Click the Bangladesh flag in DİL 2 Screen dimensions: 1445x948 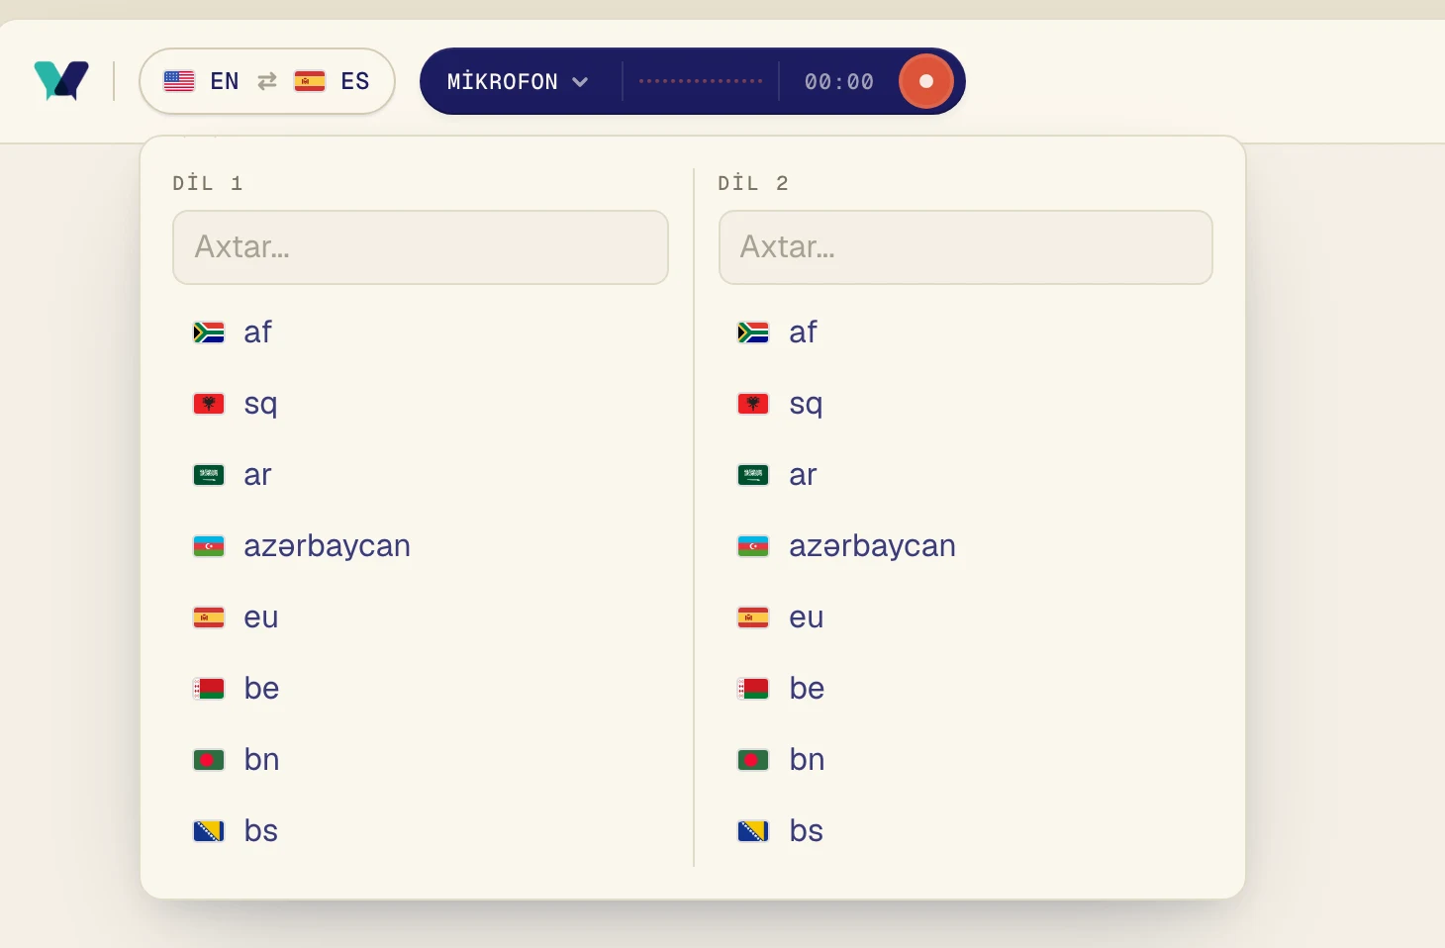[753, 760]
